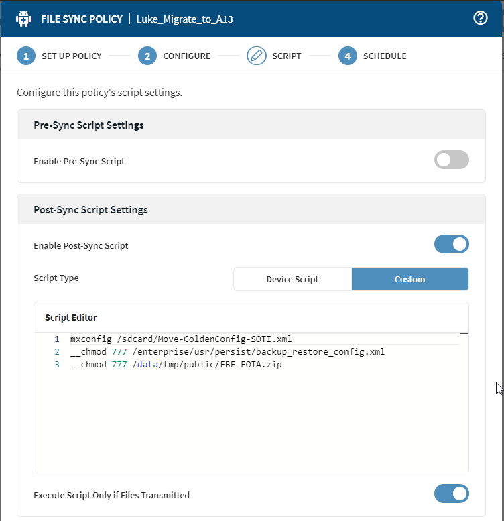Click the backup_restore_config.xml script line
This screenshot has width=504, height=521.
click(x=228, y=351)
